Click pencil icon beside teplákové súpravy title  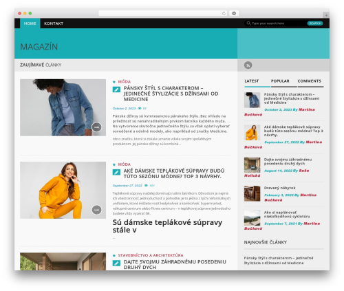116,172
